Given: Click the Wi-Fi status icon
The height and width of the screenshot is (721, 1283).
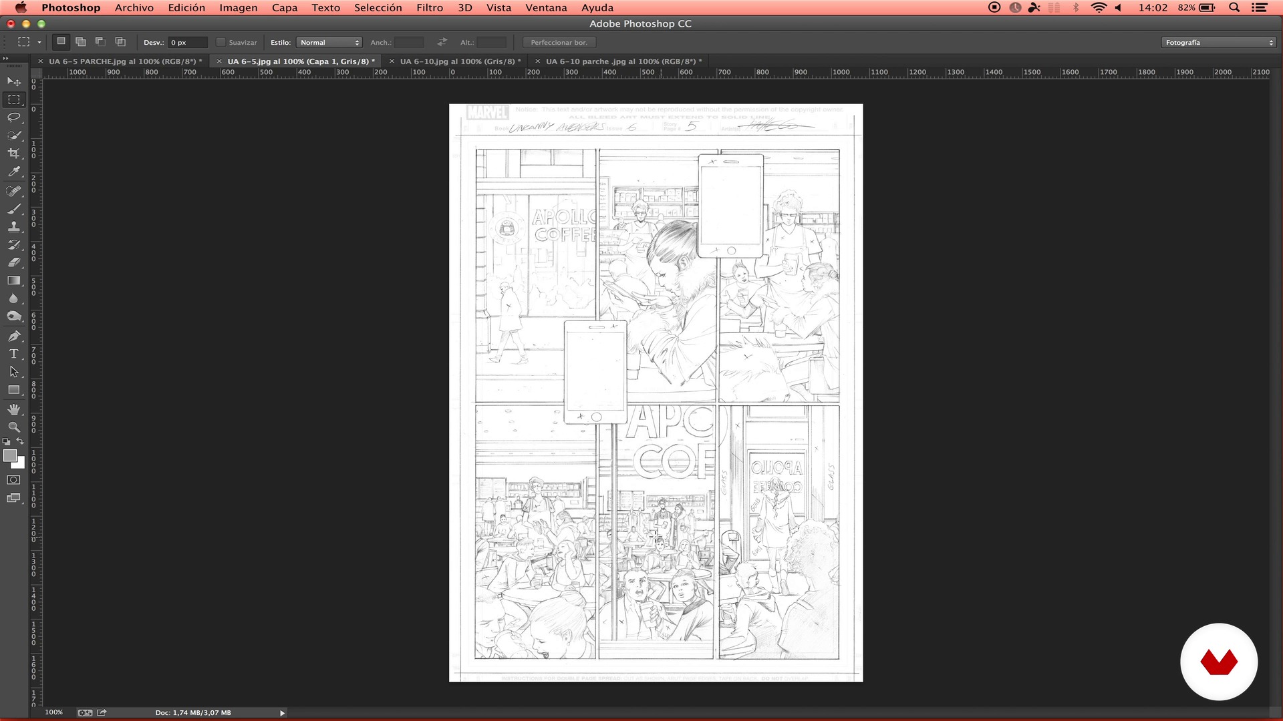Looking at the screenshot, I should click(1098, 7).
